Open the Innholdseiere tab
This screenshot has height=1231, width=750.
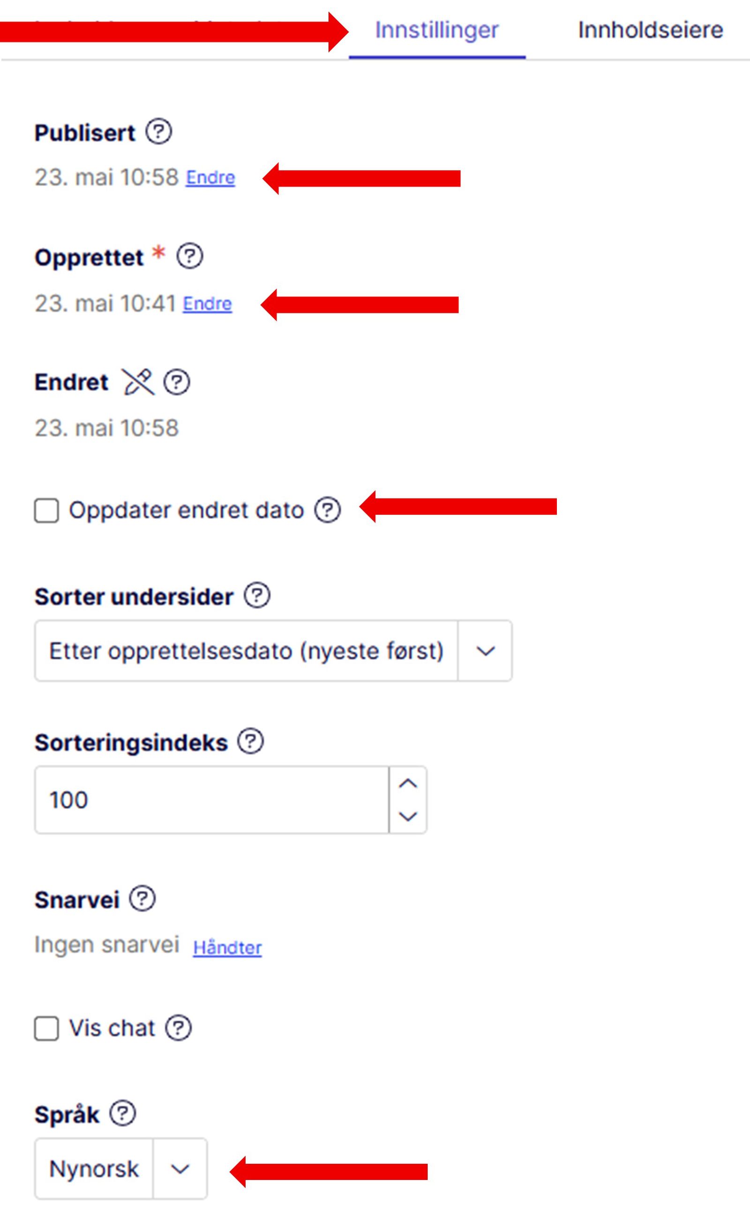[x=650, y=30]
